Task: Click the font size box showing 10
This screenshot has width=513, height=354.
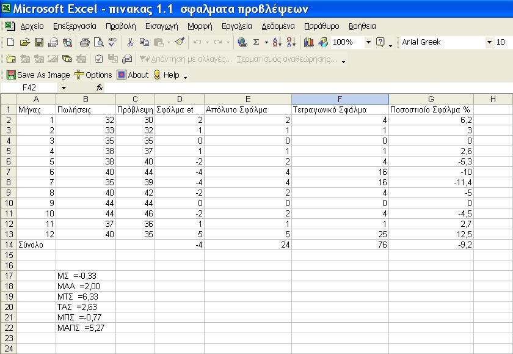Action: [503, 42]
